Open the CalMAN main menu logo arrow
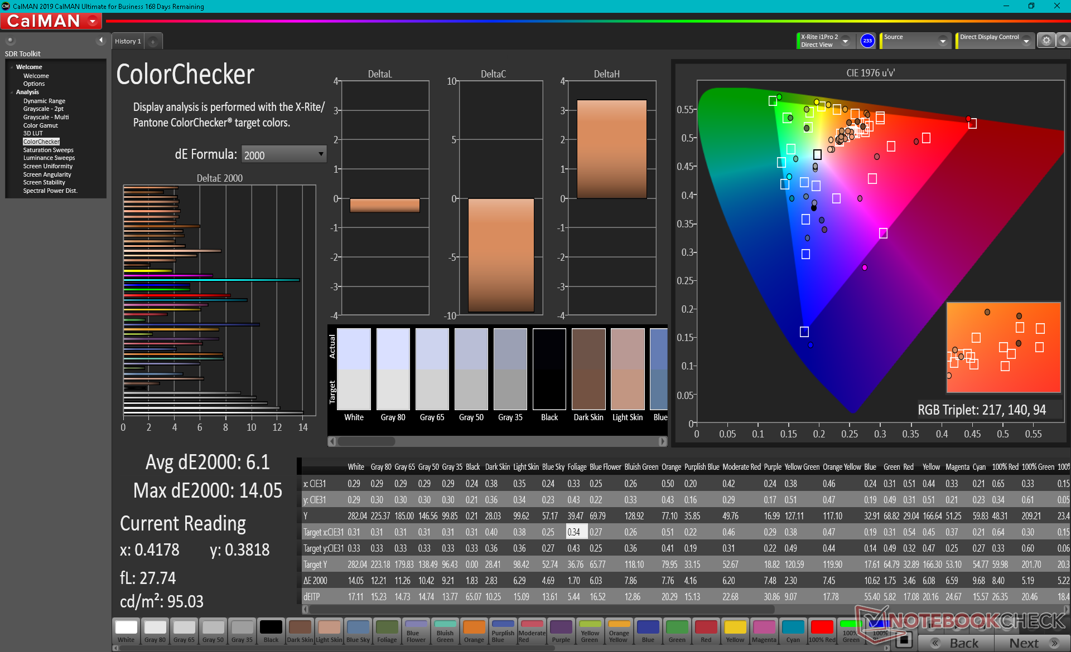Image resolution: width=1071 pixels, height=652 pixels. tap(93, 21)
